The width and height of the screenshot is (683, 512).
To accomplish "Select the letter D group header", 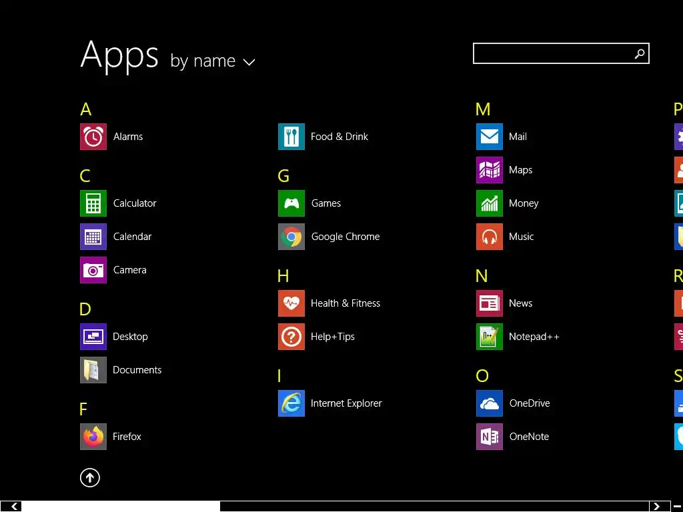I will [x=85, y=309].
